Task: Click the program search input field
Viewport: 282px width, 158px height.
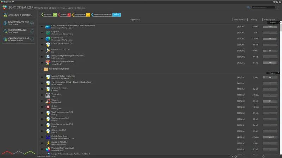Action: pos(263,7)
